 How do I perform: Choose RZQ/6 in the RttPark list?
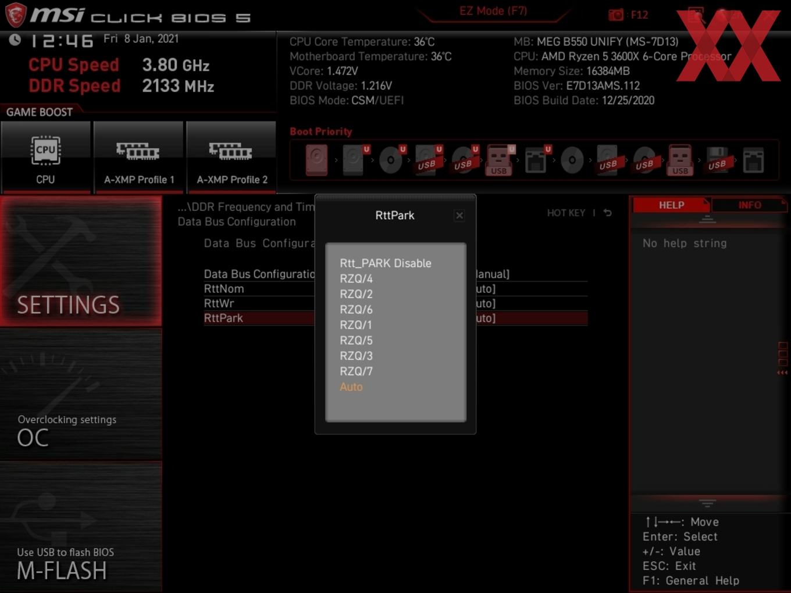point(357,309)
